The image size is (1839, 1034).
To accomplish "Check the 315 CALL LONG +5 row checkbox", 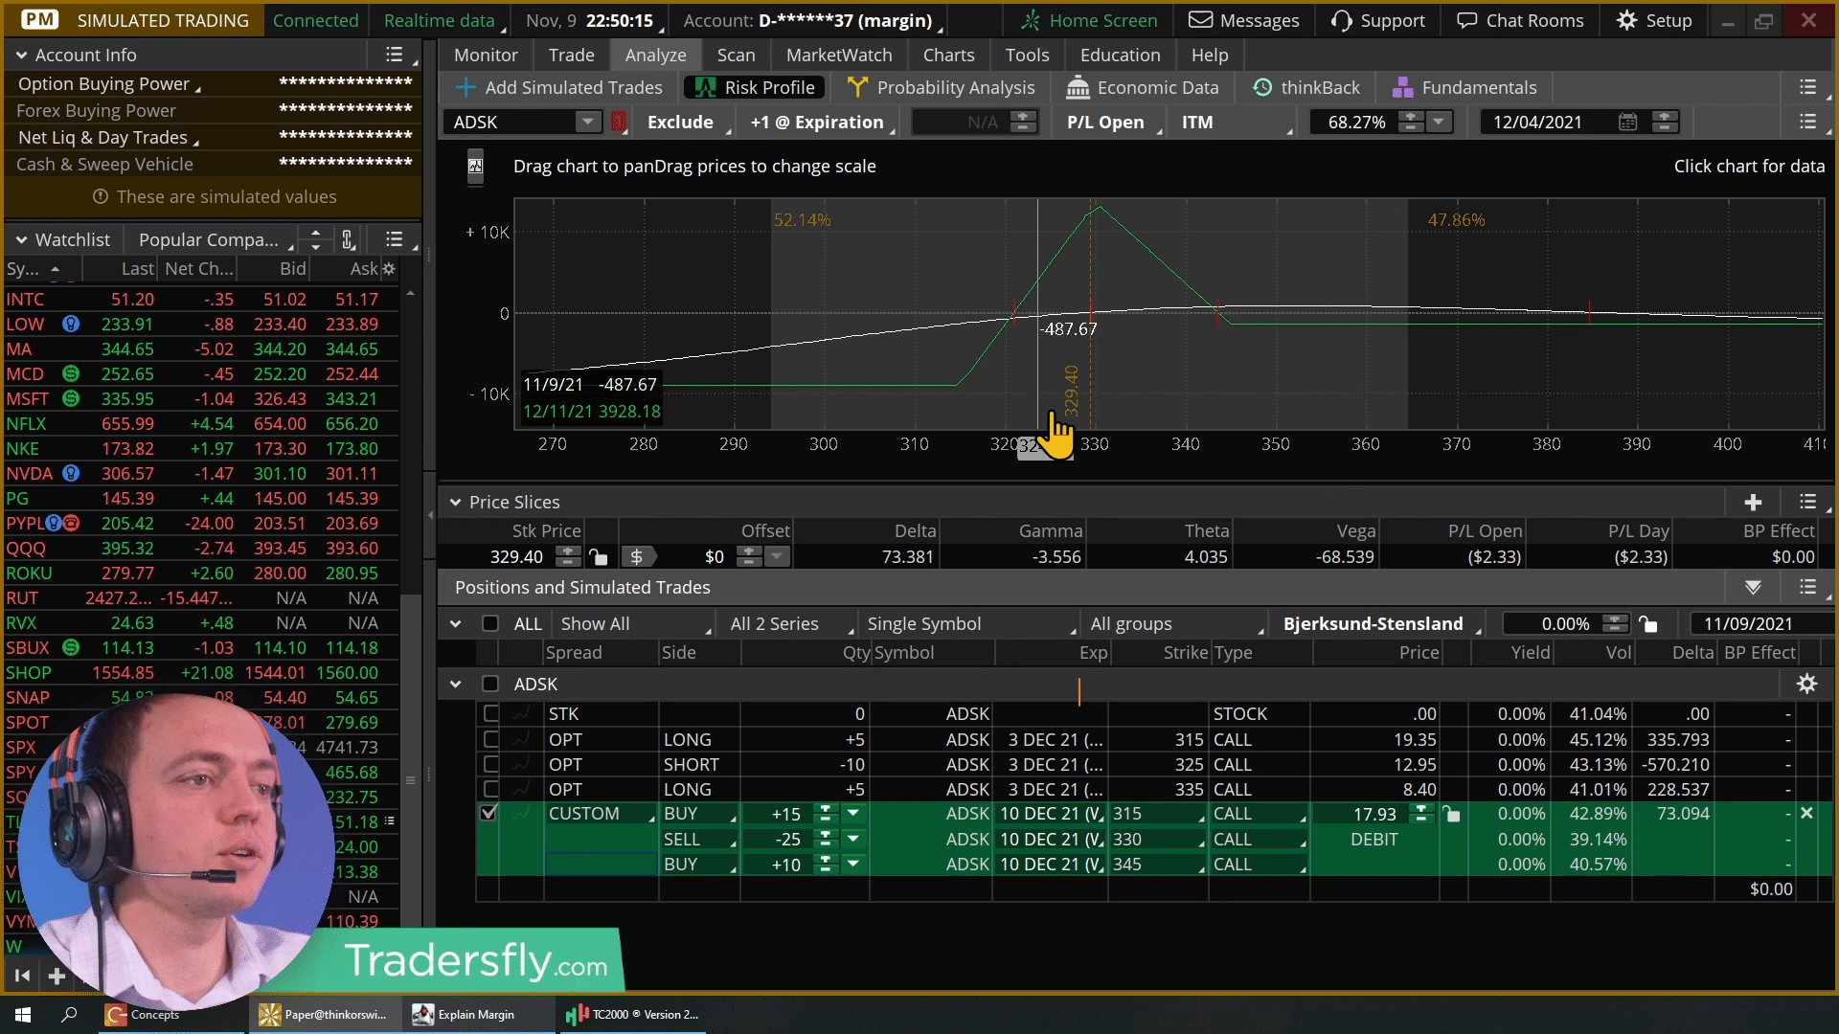I will point(490,739).
